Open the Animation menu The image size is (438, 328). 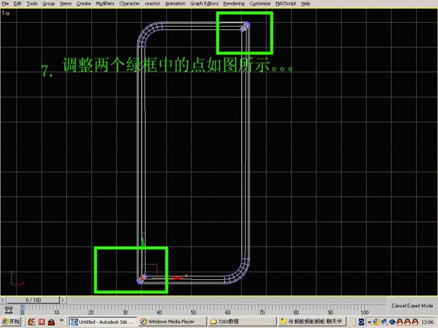175,3
